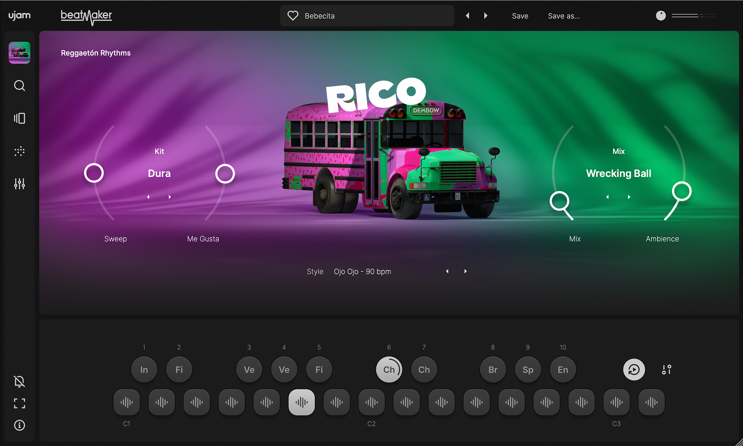Toggle the active Ch pad number 6
This screenshot has height=446, width=743.
[x=389, y=369]
